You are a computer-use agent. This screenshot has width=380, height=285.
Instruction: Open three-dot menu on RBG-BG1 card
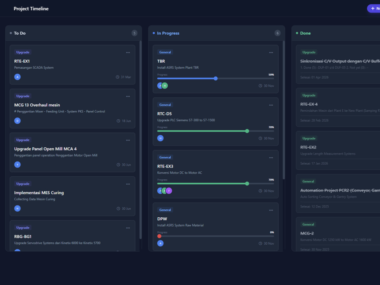tap(128, 228)
